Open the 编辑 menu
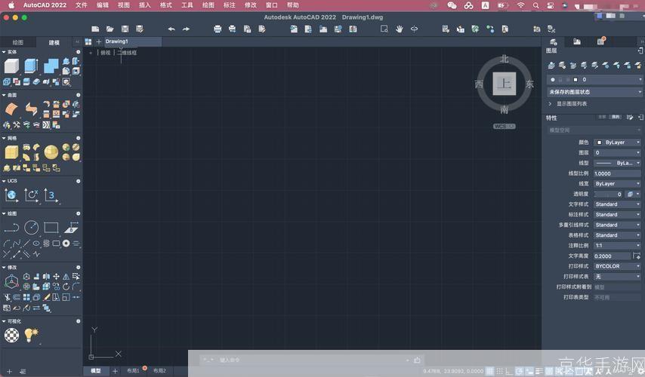The width and height of the screenshot is (645, 377). tap(103, 5)
